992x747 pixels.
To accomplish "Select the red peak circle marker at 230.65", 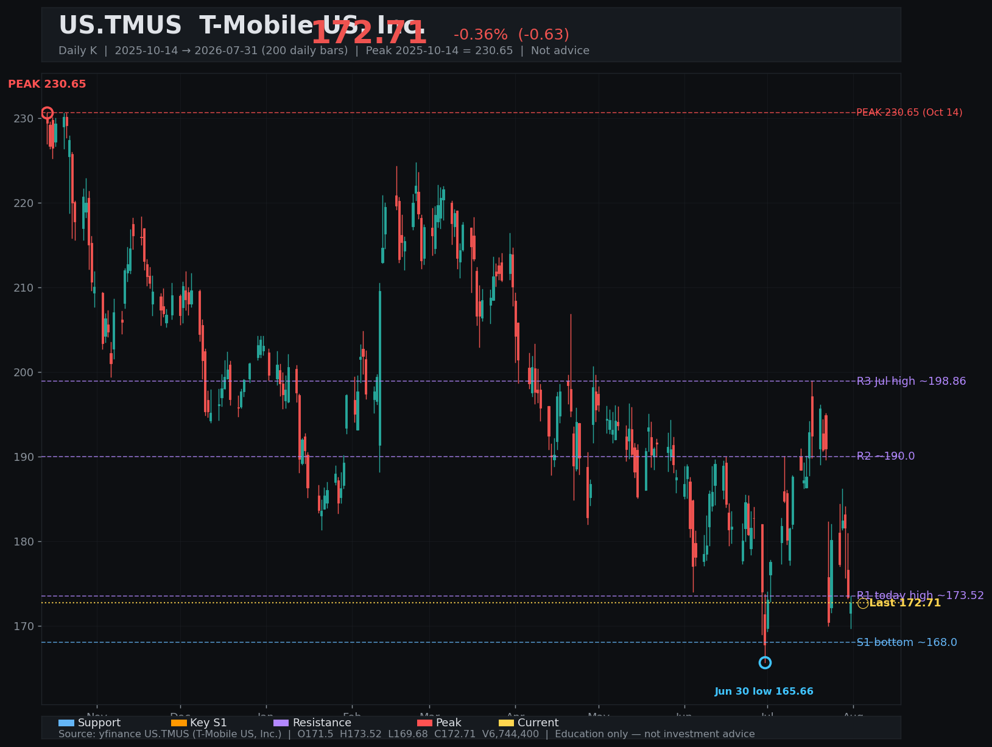I will 47,113.
